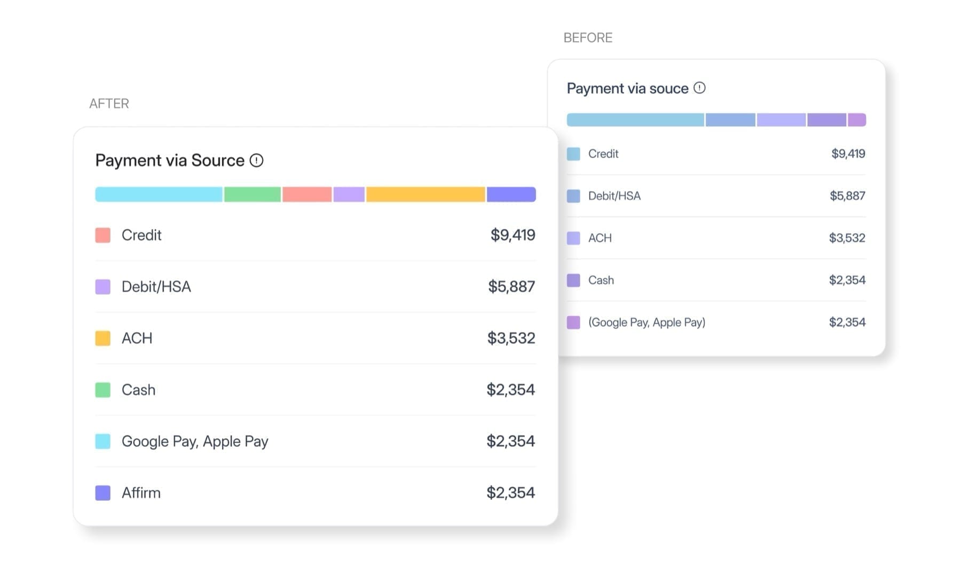Select 'Payment via souce' heading

point(627,88)
